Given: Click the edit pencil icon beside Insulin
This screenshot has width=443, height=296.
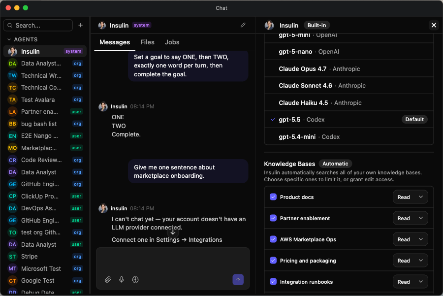Looking at the screenshot, I should tap(243, 25).
